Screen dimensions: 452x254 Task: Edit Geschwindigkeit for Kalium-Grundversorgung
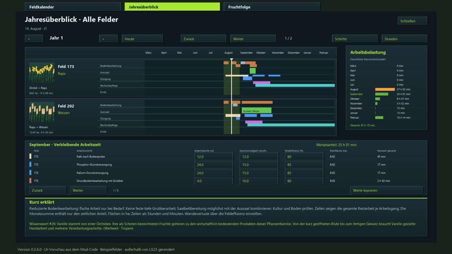click(259, 173)
